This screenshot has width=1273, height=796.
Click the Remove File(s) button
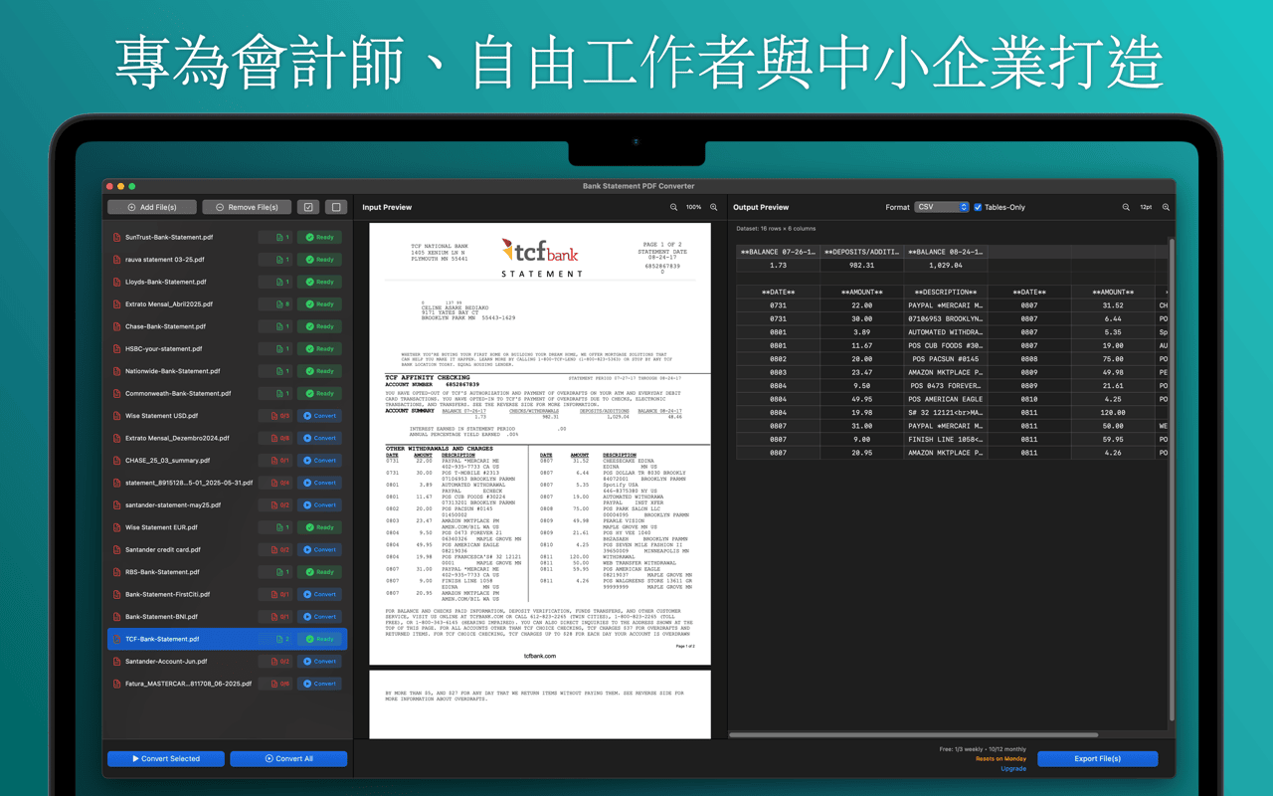[247, 207]
